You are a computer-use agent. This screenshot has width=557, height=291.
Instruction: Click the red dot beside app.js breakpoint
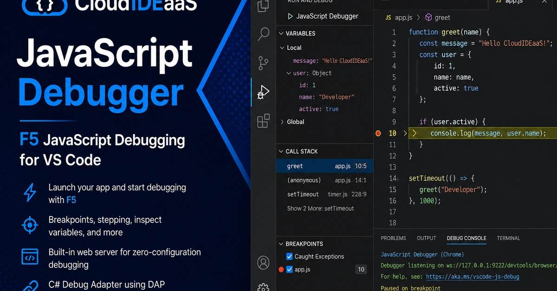tap(281, 269)
